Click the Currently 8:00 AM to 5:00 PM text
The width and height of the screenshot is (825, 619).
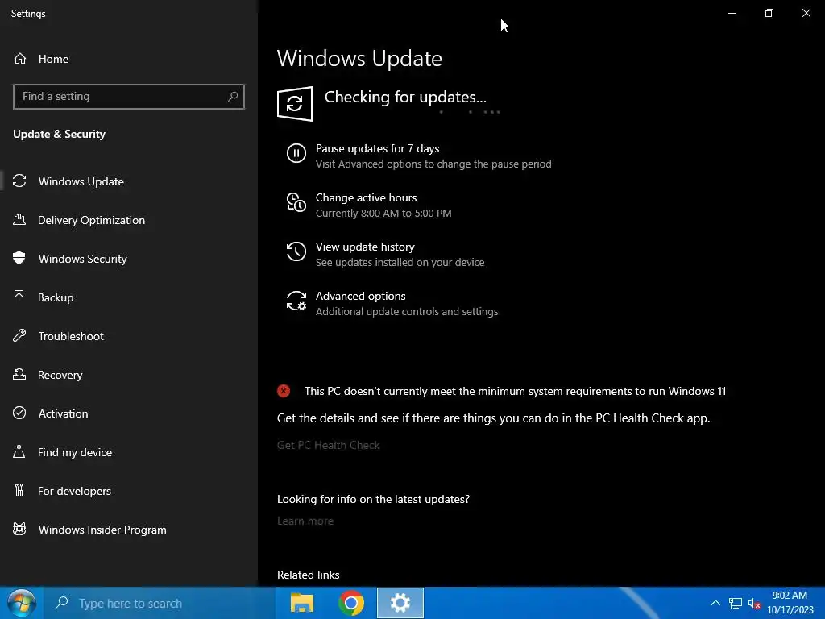click(x=383, y=213)
